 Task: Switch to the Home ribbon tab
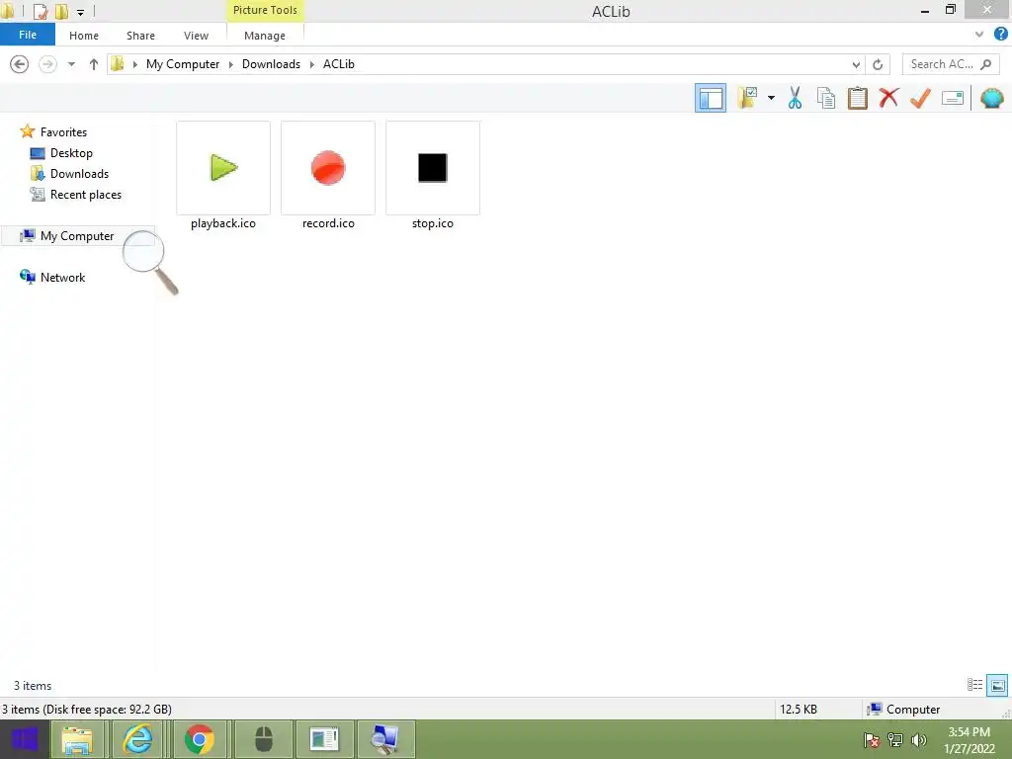click(x=84, y=36)
